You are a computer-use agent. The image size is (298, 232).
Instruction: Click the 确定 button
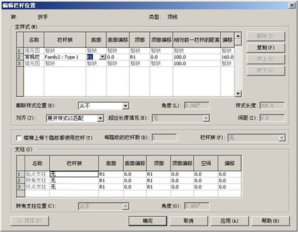[148, 221]
